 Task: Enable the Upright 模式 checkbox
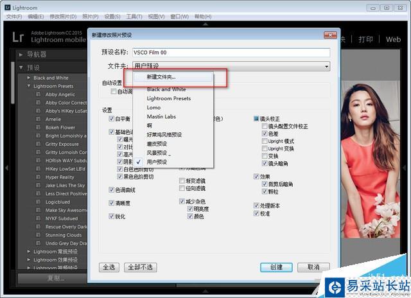pyautogui.click(x=265, y=141)
